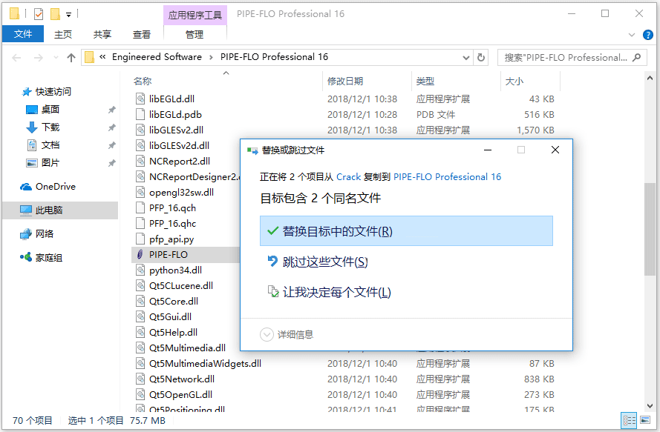Click PIPE-FLO Professional 16 destination link in dialog

[447, 176]
